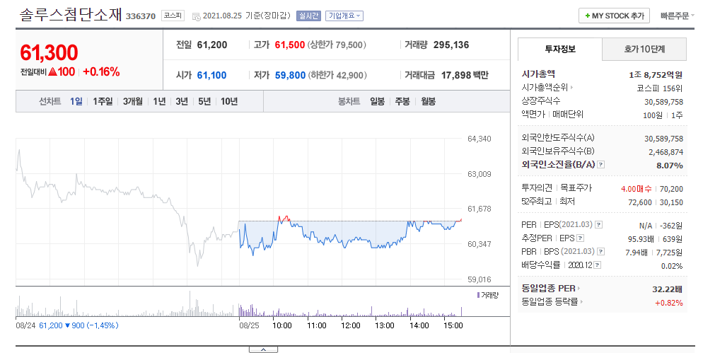Click the 저가 value 59,800
Image resolution: width=703 pixels, height=353 pixels.
click(290, 76)
